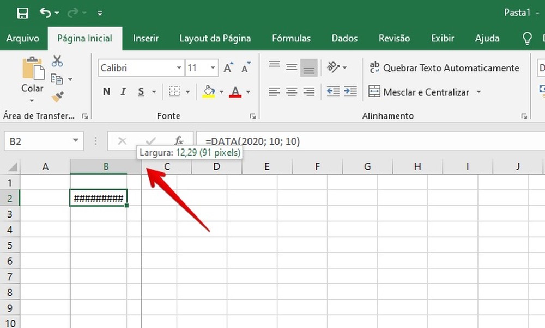Expand the Name Box dropdown arrow
Viewport: 545px width, 328px height.
(75, 141)
